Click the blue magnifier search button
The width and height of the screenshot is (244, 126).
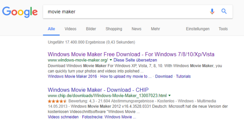pos(224,11)
